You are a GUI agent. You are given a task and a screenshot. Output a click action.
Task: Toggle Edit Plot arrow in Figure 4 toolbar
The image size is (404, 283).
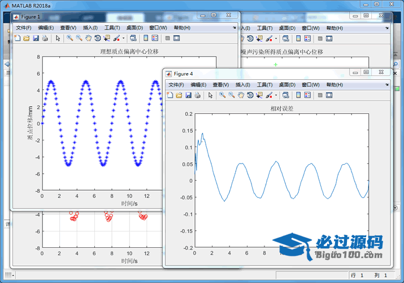210,95
